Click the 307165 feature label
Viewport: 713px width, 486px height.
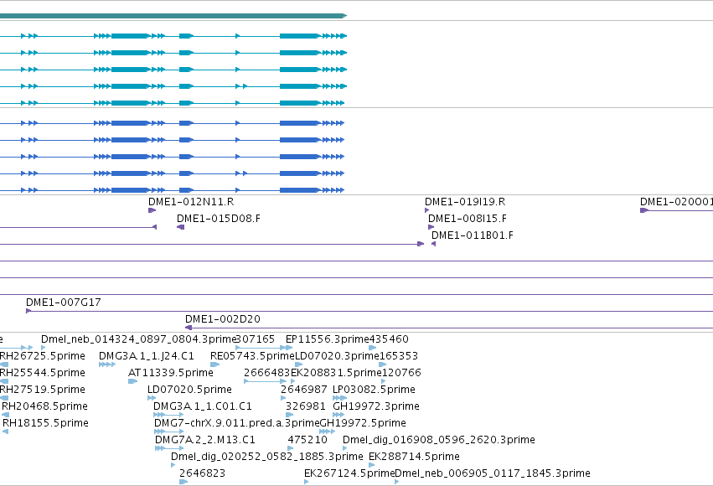tap(256, 339)
